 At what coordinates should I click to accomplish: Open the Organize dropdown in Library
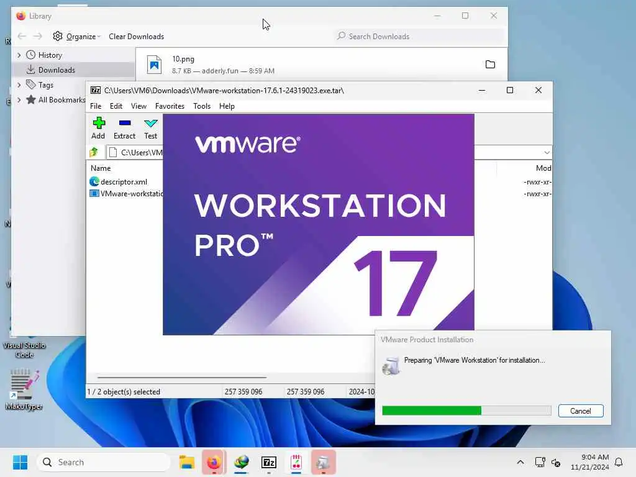click(x=76, y=37)
